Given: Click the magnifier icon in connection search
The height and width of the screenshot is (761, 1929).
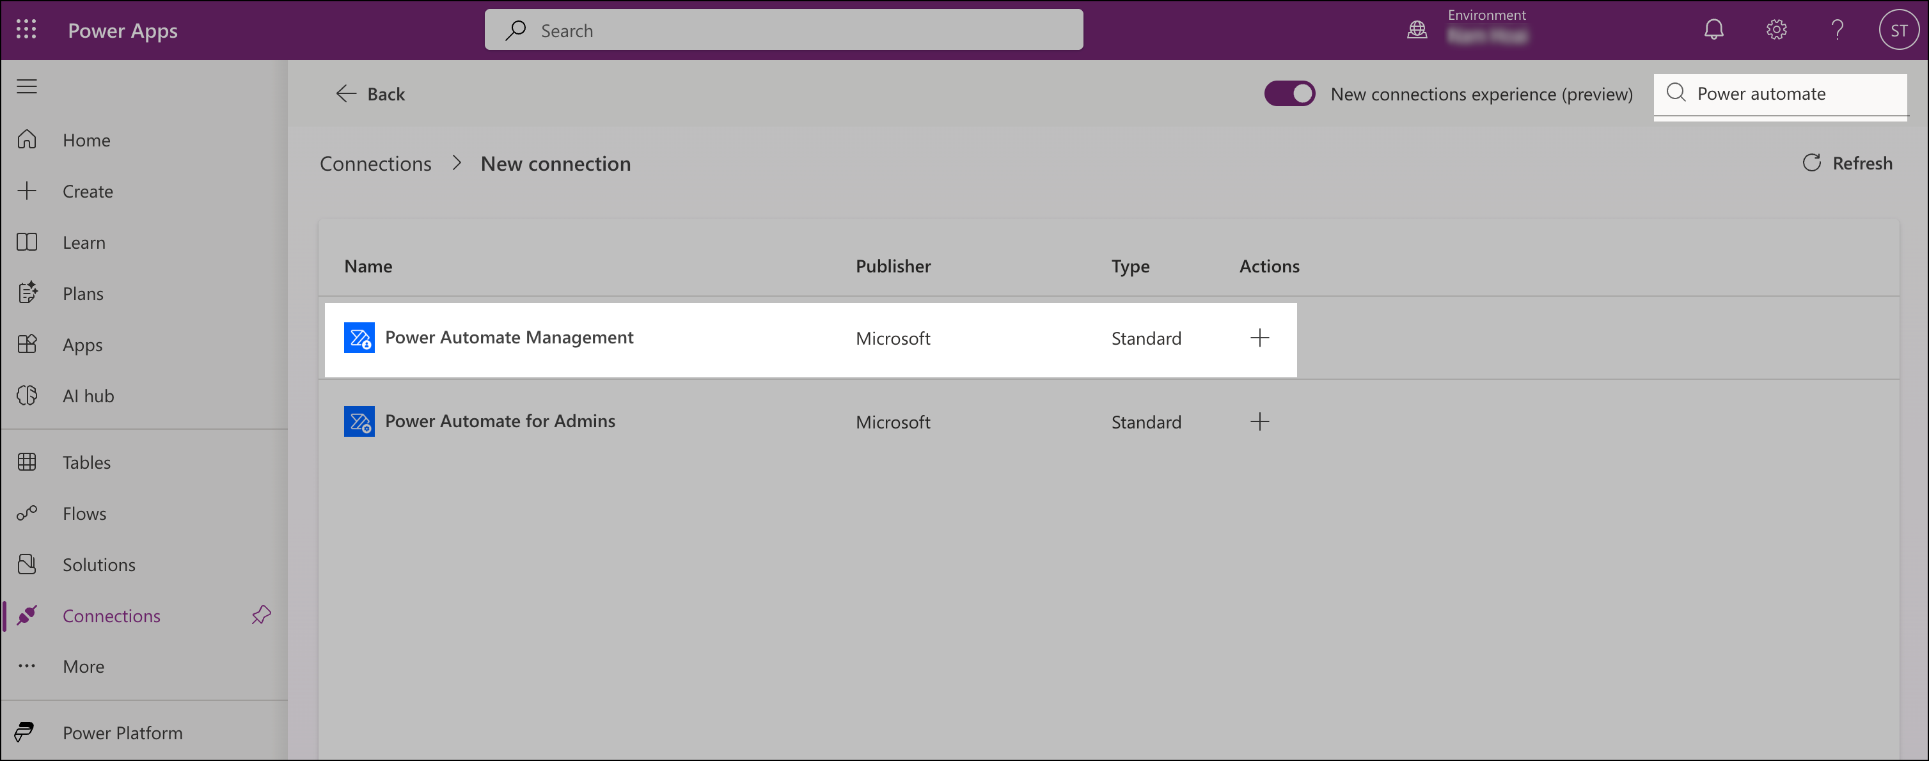Looking at the screenshot, I should [x=1676, y=93].
